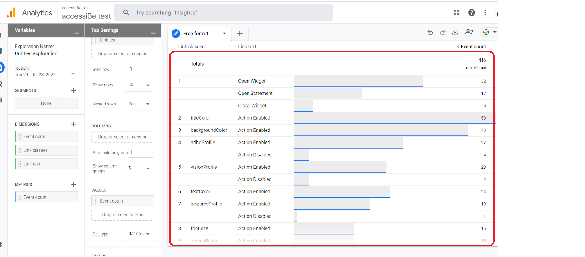Sort by the Event count column header

tap(472, 46)
